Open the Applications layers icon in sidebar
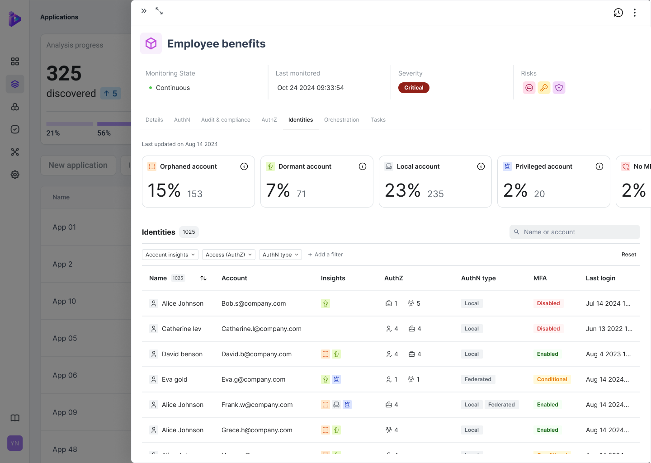The height and width of the screenshot is (463, 651). coord(15,84)
